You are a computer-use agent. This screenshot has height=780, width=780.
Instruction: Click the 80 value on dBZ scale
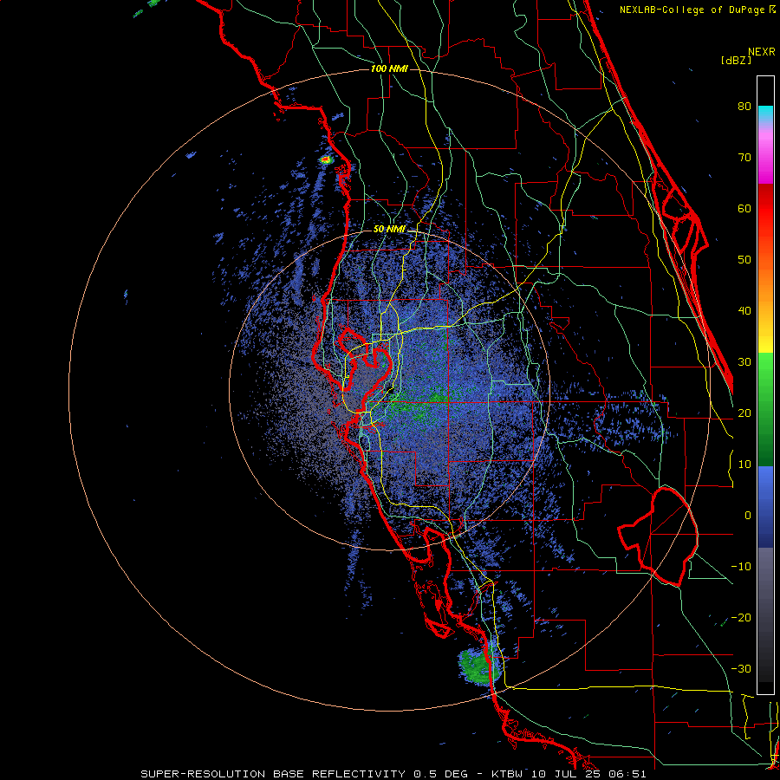click(744, 107)
